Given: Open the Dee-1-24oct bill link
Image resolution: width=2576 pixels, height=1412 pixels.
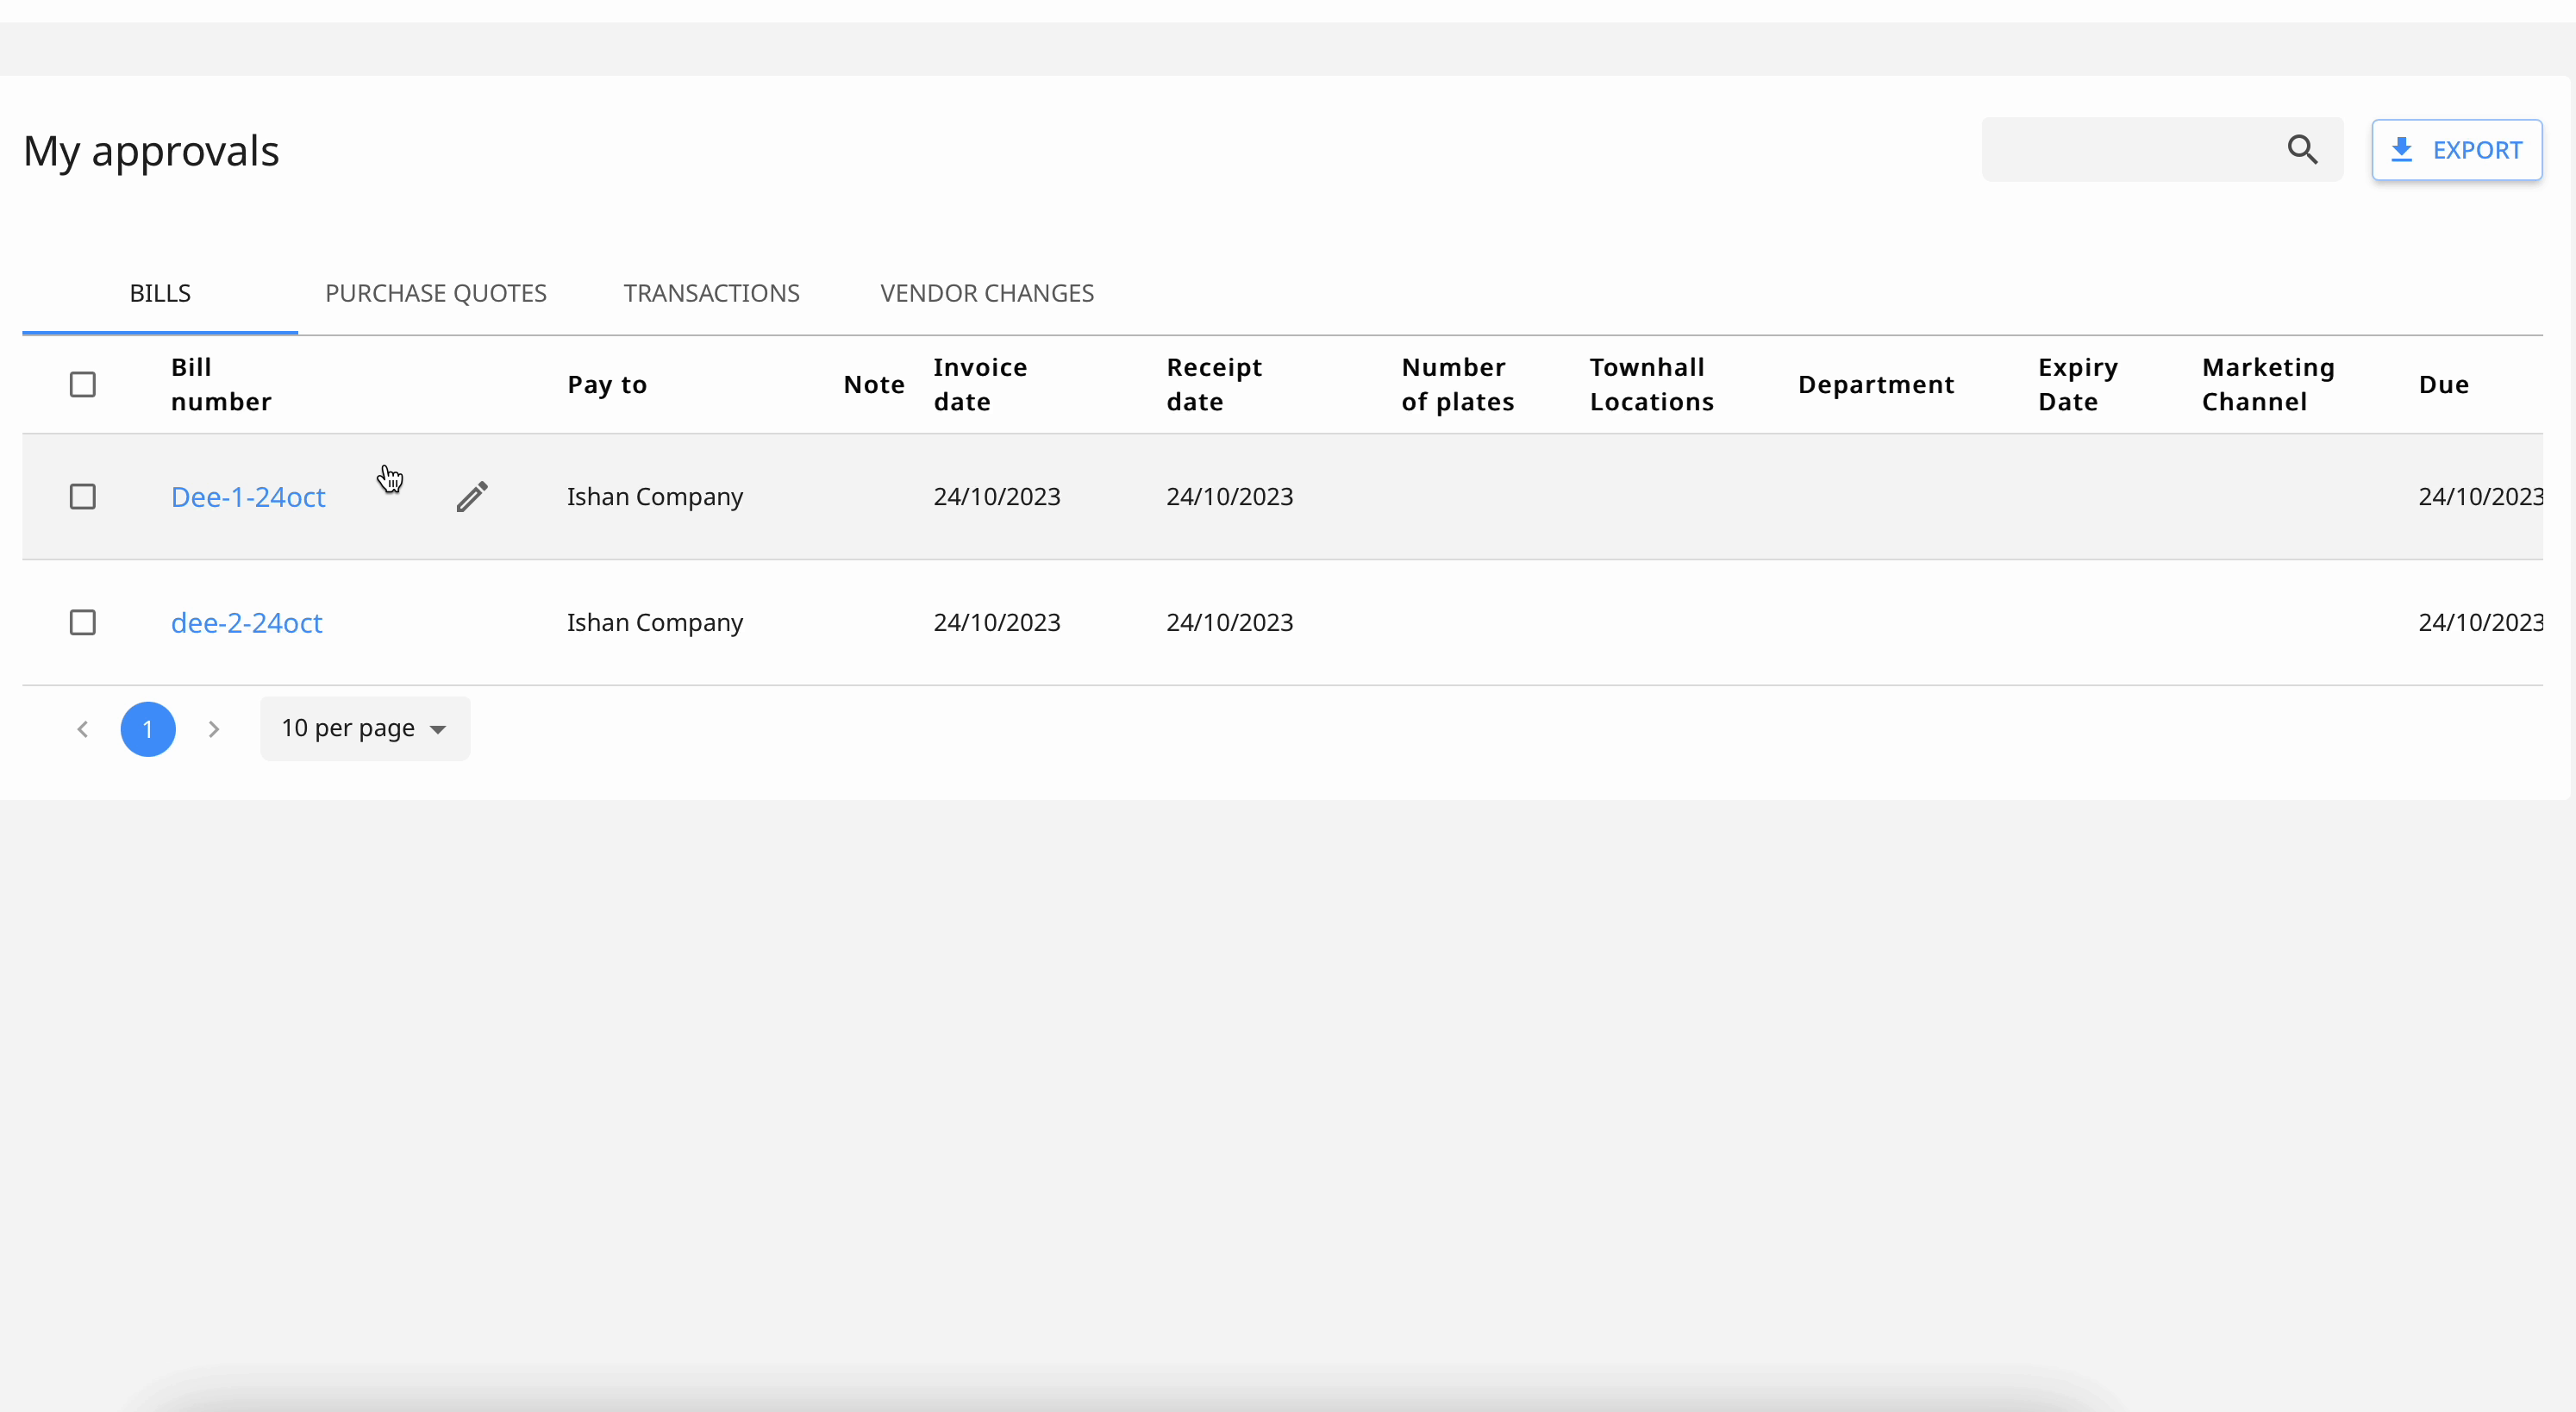Looking at the screenshot, I should [x=248, y=497].
